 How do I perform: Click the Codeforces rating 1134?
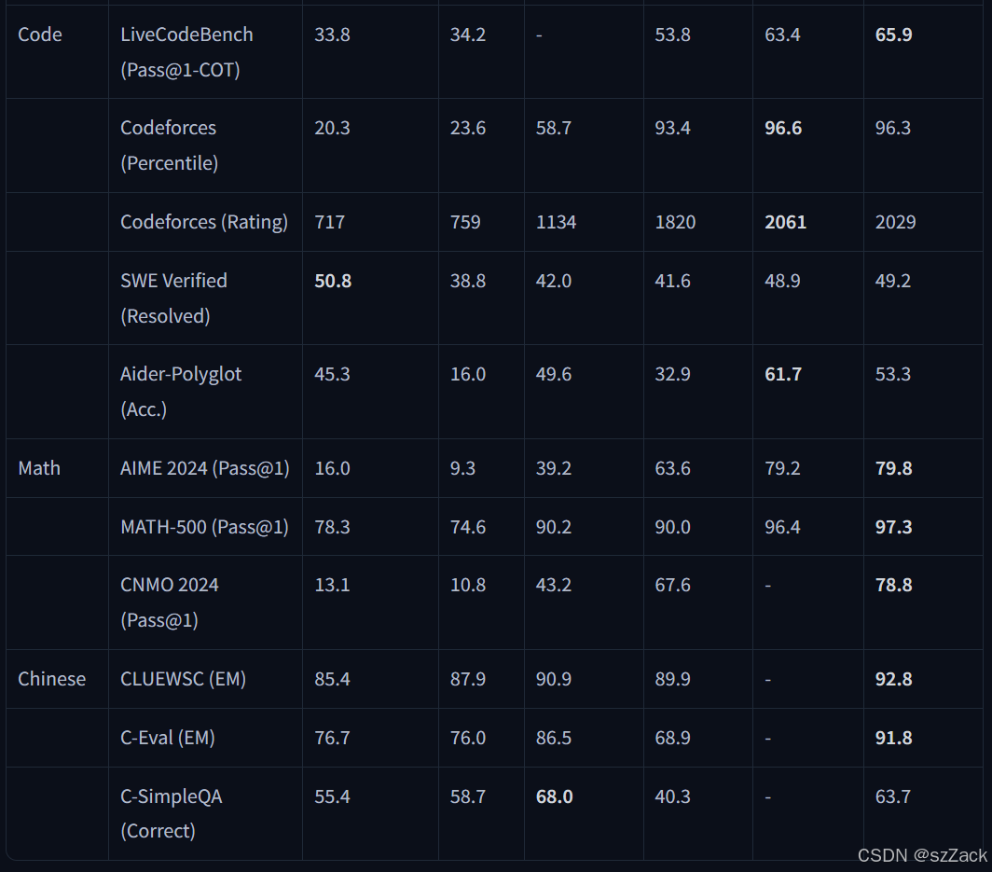(556, 221)
